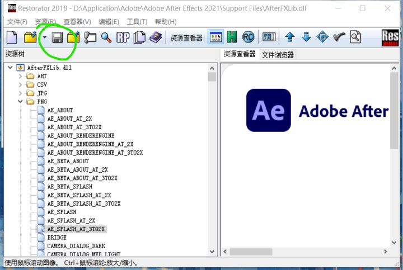Select the AE_BETA_SPLASH_AT_3TO2X resource
This screenshot has width=403, height=270.
coord(84,203)
